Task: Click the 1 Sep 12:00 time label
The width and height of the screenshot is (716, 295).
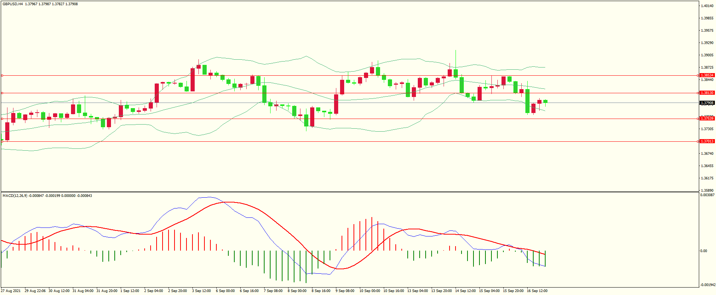Action: [x=130, y=291]
